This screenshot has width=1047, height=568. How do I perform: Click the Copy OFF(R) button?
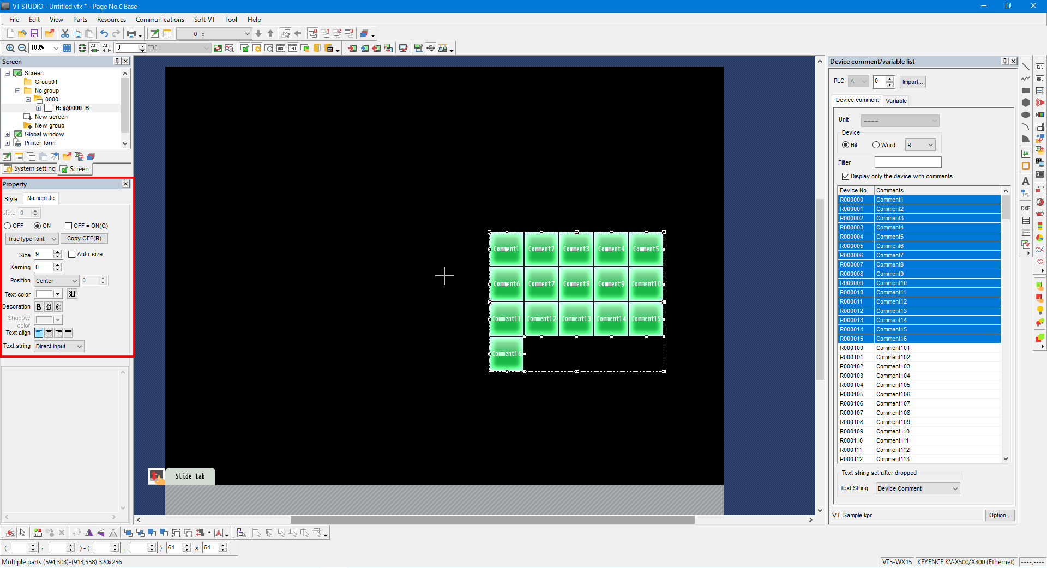84,239
